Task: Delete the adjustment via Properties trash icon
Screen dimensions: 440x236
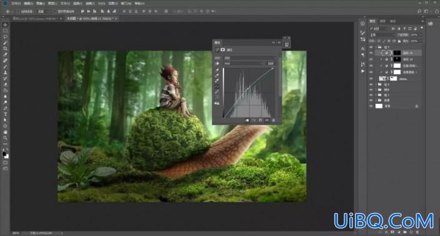Action: [273, 120]
